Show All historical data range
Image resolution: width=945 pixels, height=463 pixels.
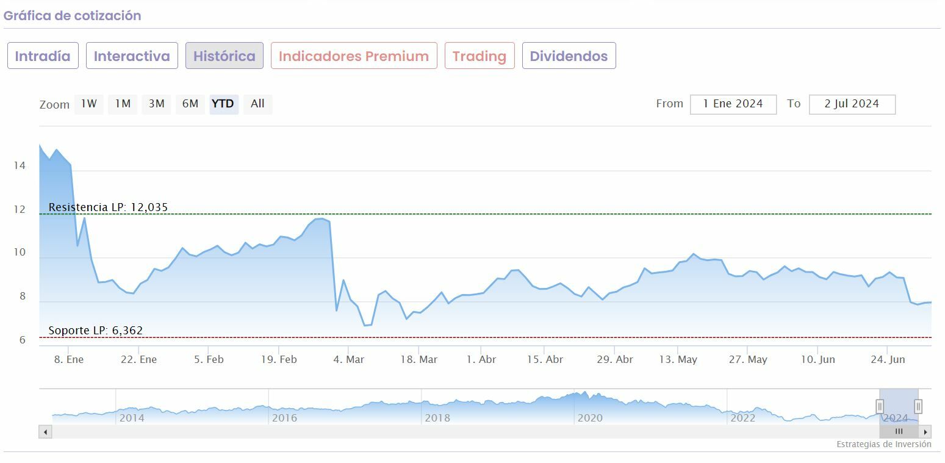tap(257, 104)
